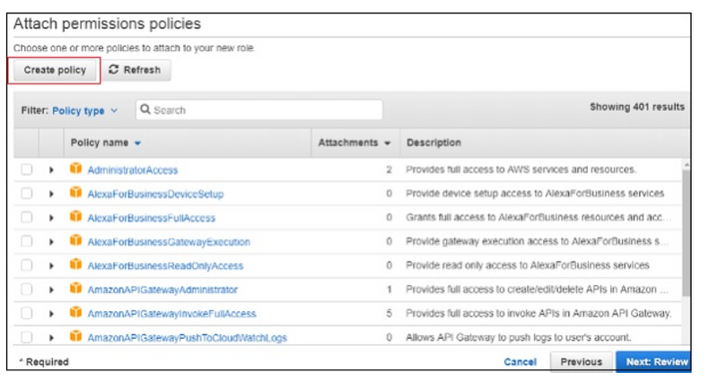Image resolution: width=718 pixels, height=381 pixels.
Task: Select the AlexaForBusinessReadOnlyAccess checkbox
Action: click(27, 265)
